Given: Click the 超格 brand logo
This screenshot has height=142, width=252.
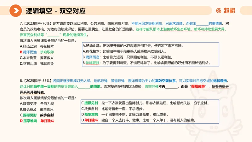Looking at the screenshot, I should 226,11.
